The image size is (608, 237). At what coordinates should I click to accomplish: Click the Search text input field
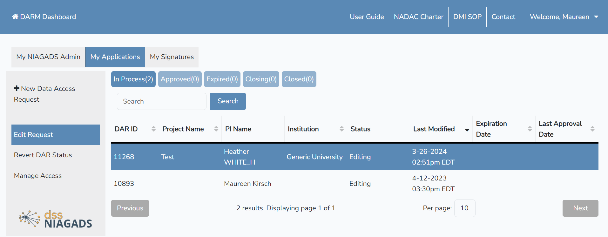click(x=161, y=101)
